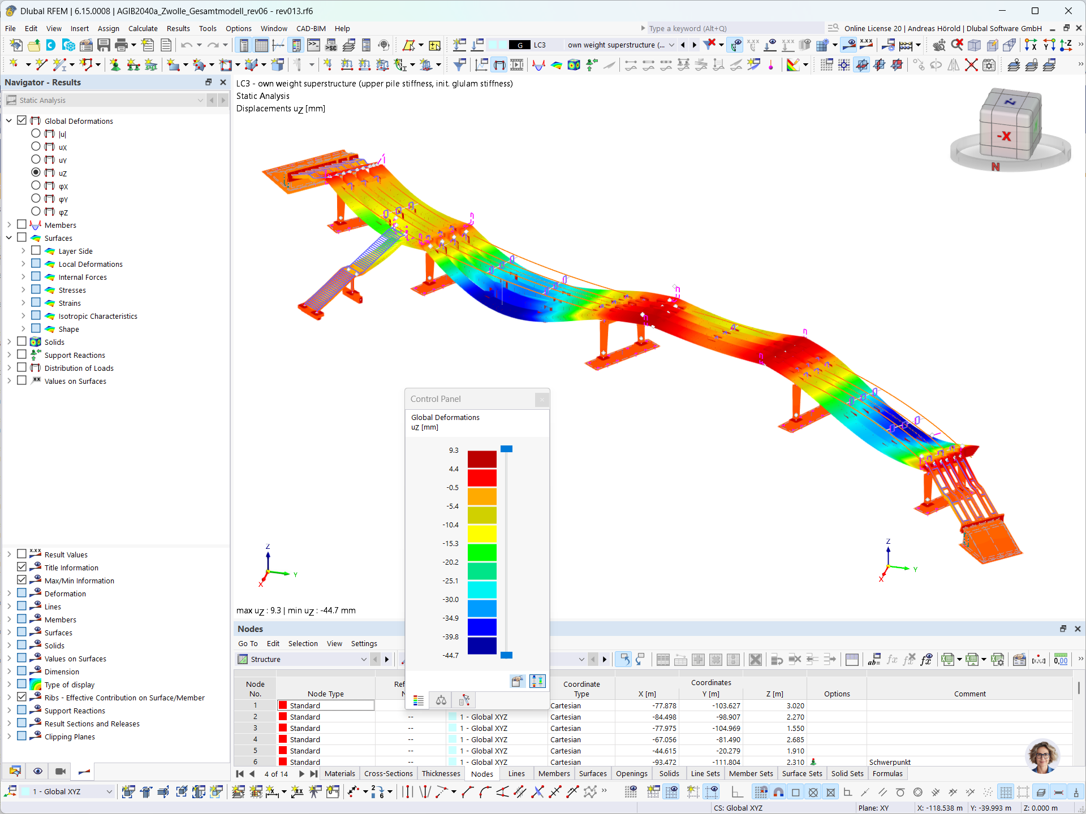Screen dimensions: 1086x814
Task: Click Navigator camera tab icon
Action: (61, 772)
